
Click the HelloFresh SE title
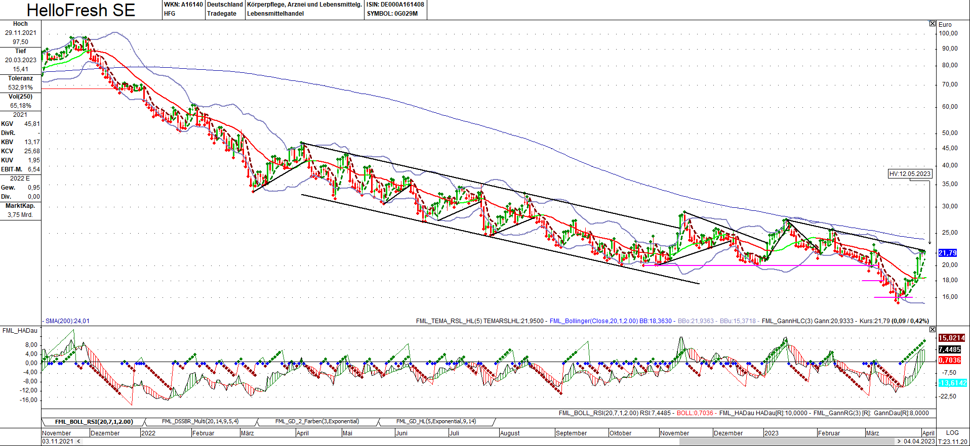click(x=81, y=10)
